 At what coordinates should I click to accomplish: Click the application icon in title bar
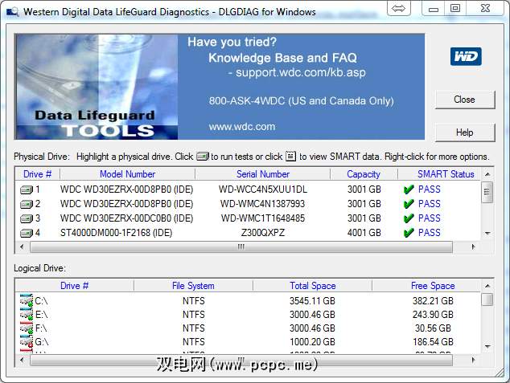coord(12,12)
